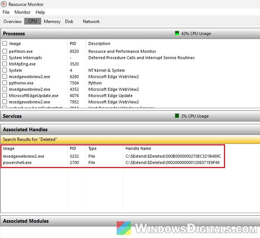Tick the MsMpEng.exe process checkbox
The width and height of the screenshot is (260, 238).
pyautogui.click(x=4, y=64)
